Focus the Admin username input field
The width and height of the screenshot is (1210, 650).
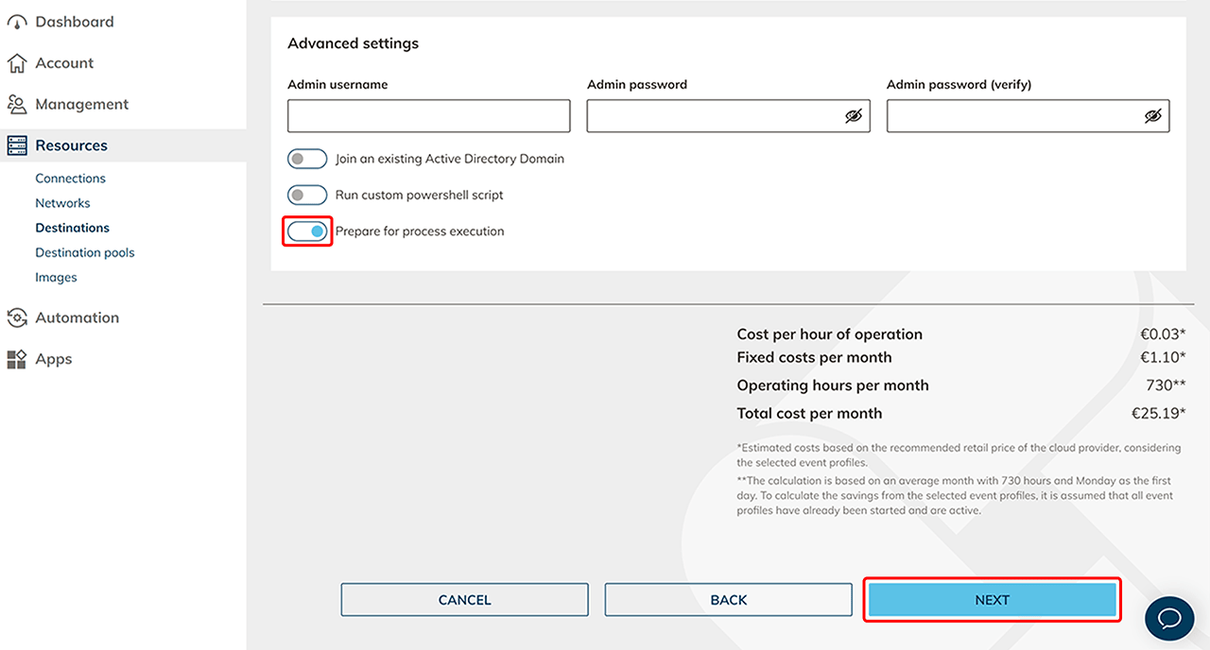(428, 116)
